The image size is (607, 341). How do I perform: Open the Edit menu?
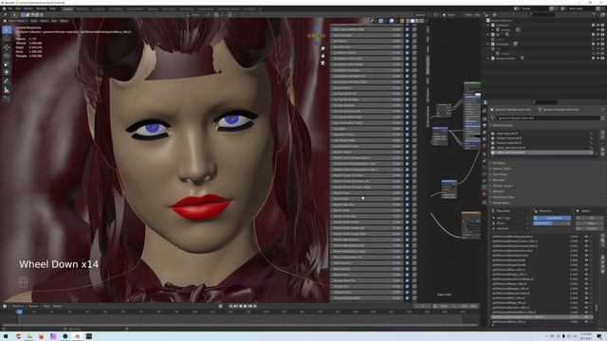[18, 9]
